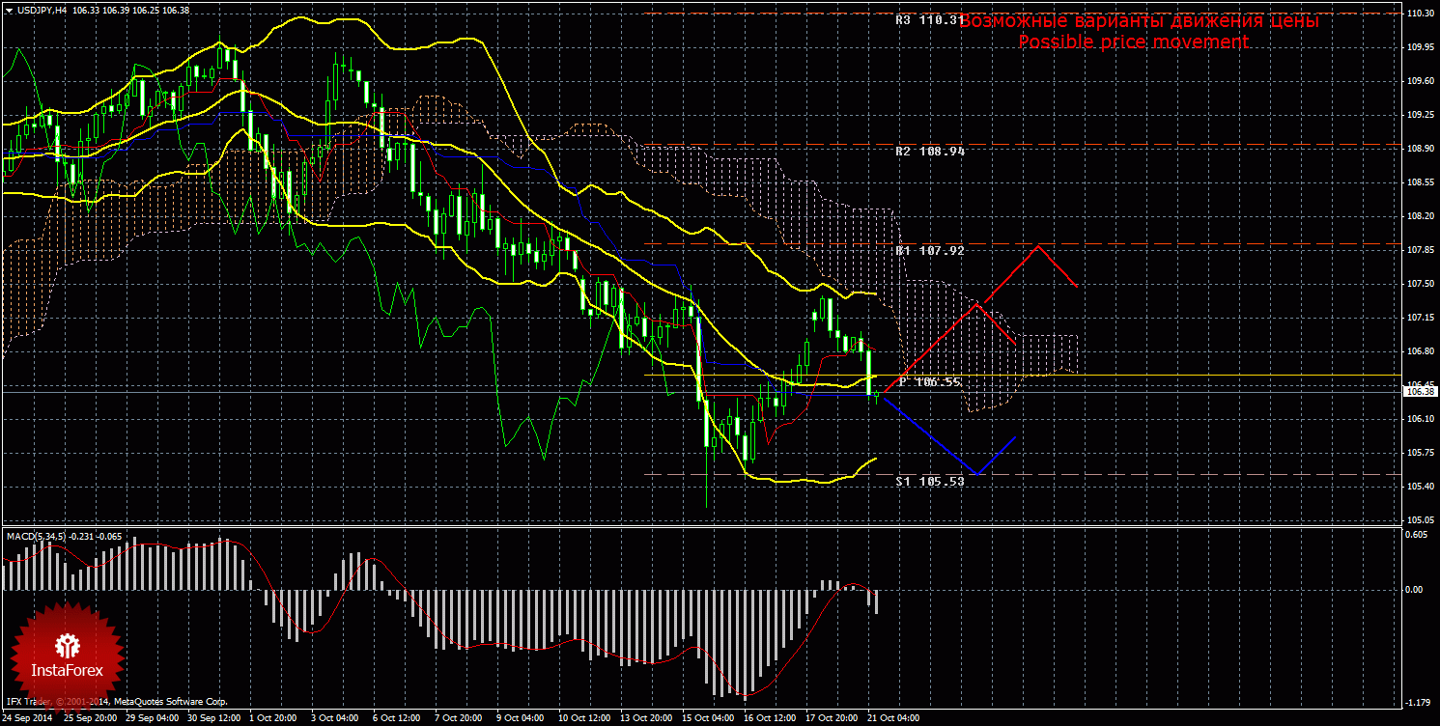
Task: Click the MACD(5,34,5) indicator label
Action: (35, 535)
